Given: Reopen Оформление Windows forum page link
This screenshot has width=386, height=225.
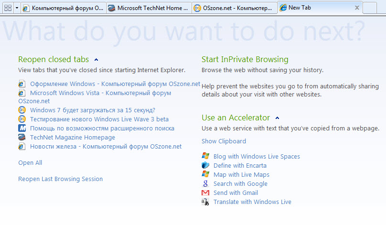Looking at the screenshot, I should tap(115, 84).
